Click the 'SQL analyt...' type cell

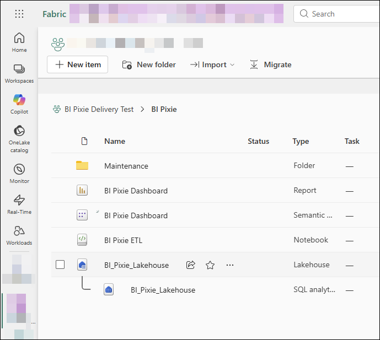click(314, 289)
